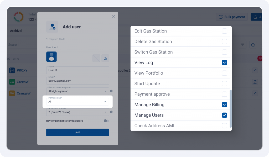The width and height of the screenshot is (269, 157).
Task: Enable the Payment approve checkbox
Action: click(x=224, y=94)
